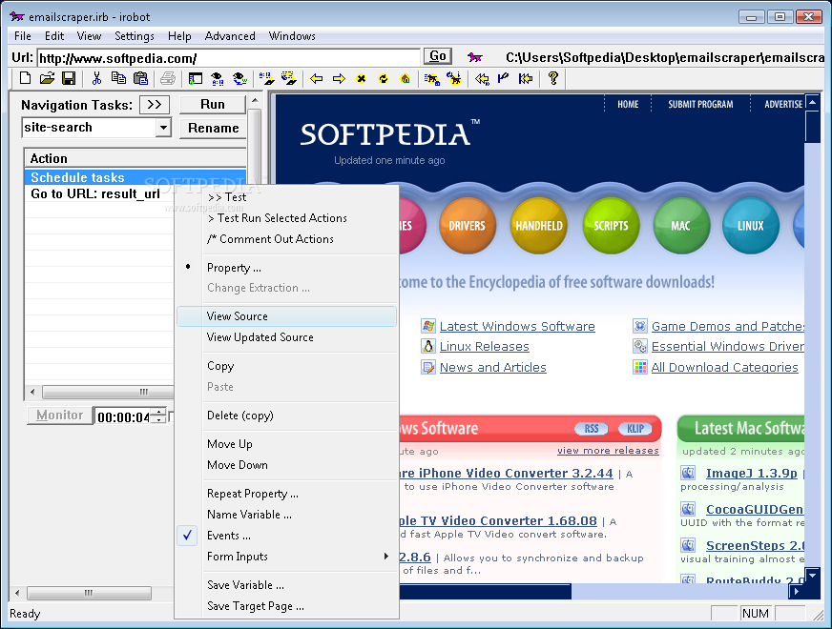The height and width of the screenshot is (629, 832).
Task: Click the RSS badge in the software header
Action: [x=592, y=429]
